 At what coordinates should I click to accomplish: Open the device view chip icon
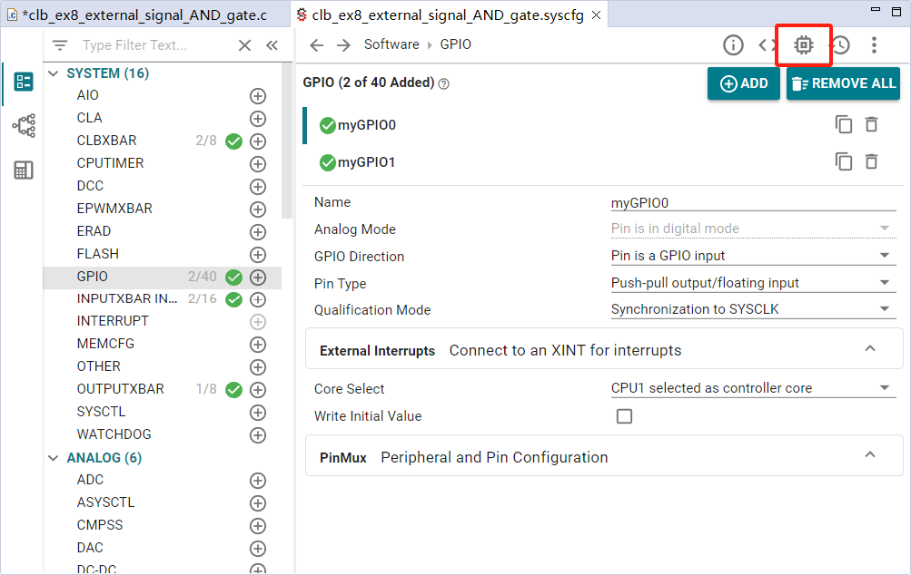[803, 45]
